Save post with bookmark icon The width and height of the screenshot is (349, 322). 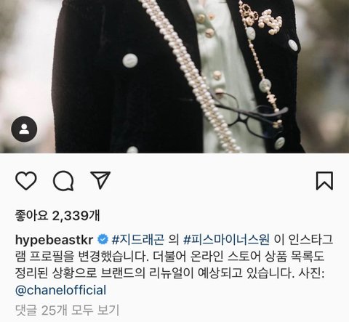click(x=324, y=181)
